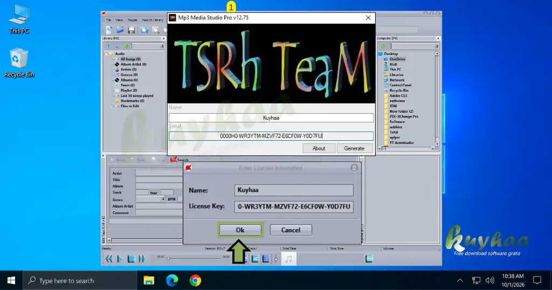Image resolution: width=552 pixels, height=290 pixels.
Task: Click the Ok button in license dialog
Action: click(x=240, y=230)
